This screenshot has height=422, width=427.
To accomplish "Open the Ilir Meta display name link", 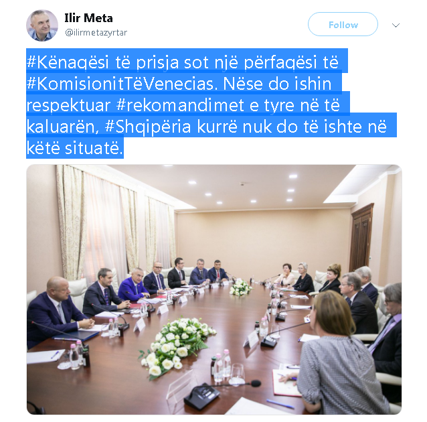I will tap(88, 18).
